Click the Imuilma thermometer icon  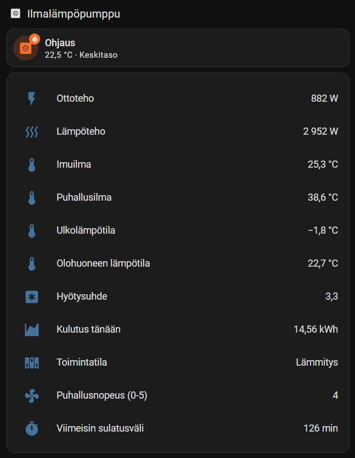coord(32,165)
